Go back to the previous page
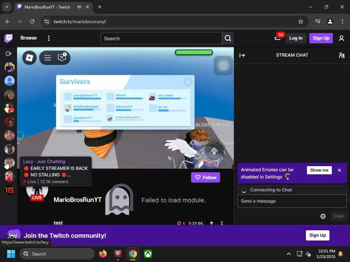Viewport: 350px width, 262px height. coord(8,21)
